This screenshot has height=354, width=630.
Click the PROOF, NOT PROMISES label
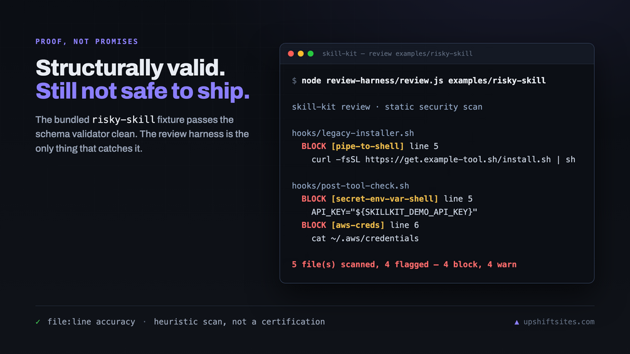tap(87, 42)
